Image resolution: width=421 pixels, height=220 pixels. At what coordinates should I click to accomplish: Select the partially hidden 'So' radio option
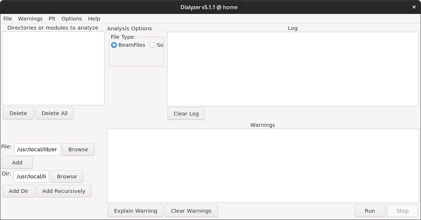[x=152, y=45]
